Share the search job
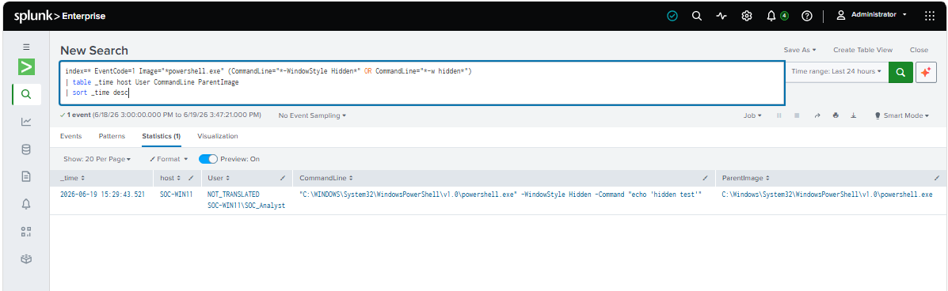 point(817,115)
